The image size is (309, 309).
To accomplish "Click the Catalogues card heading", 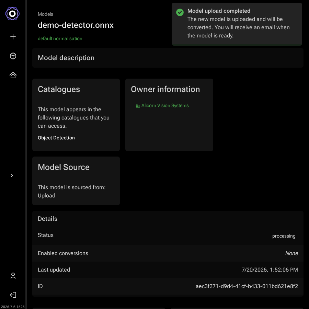I will click(x=59, y=89).
